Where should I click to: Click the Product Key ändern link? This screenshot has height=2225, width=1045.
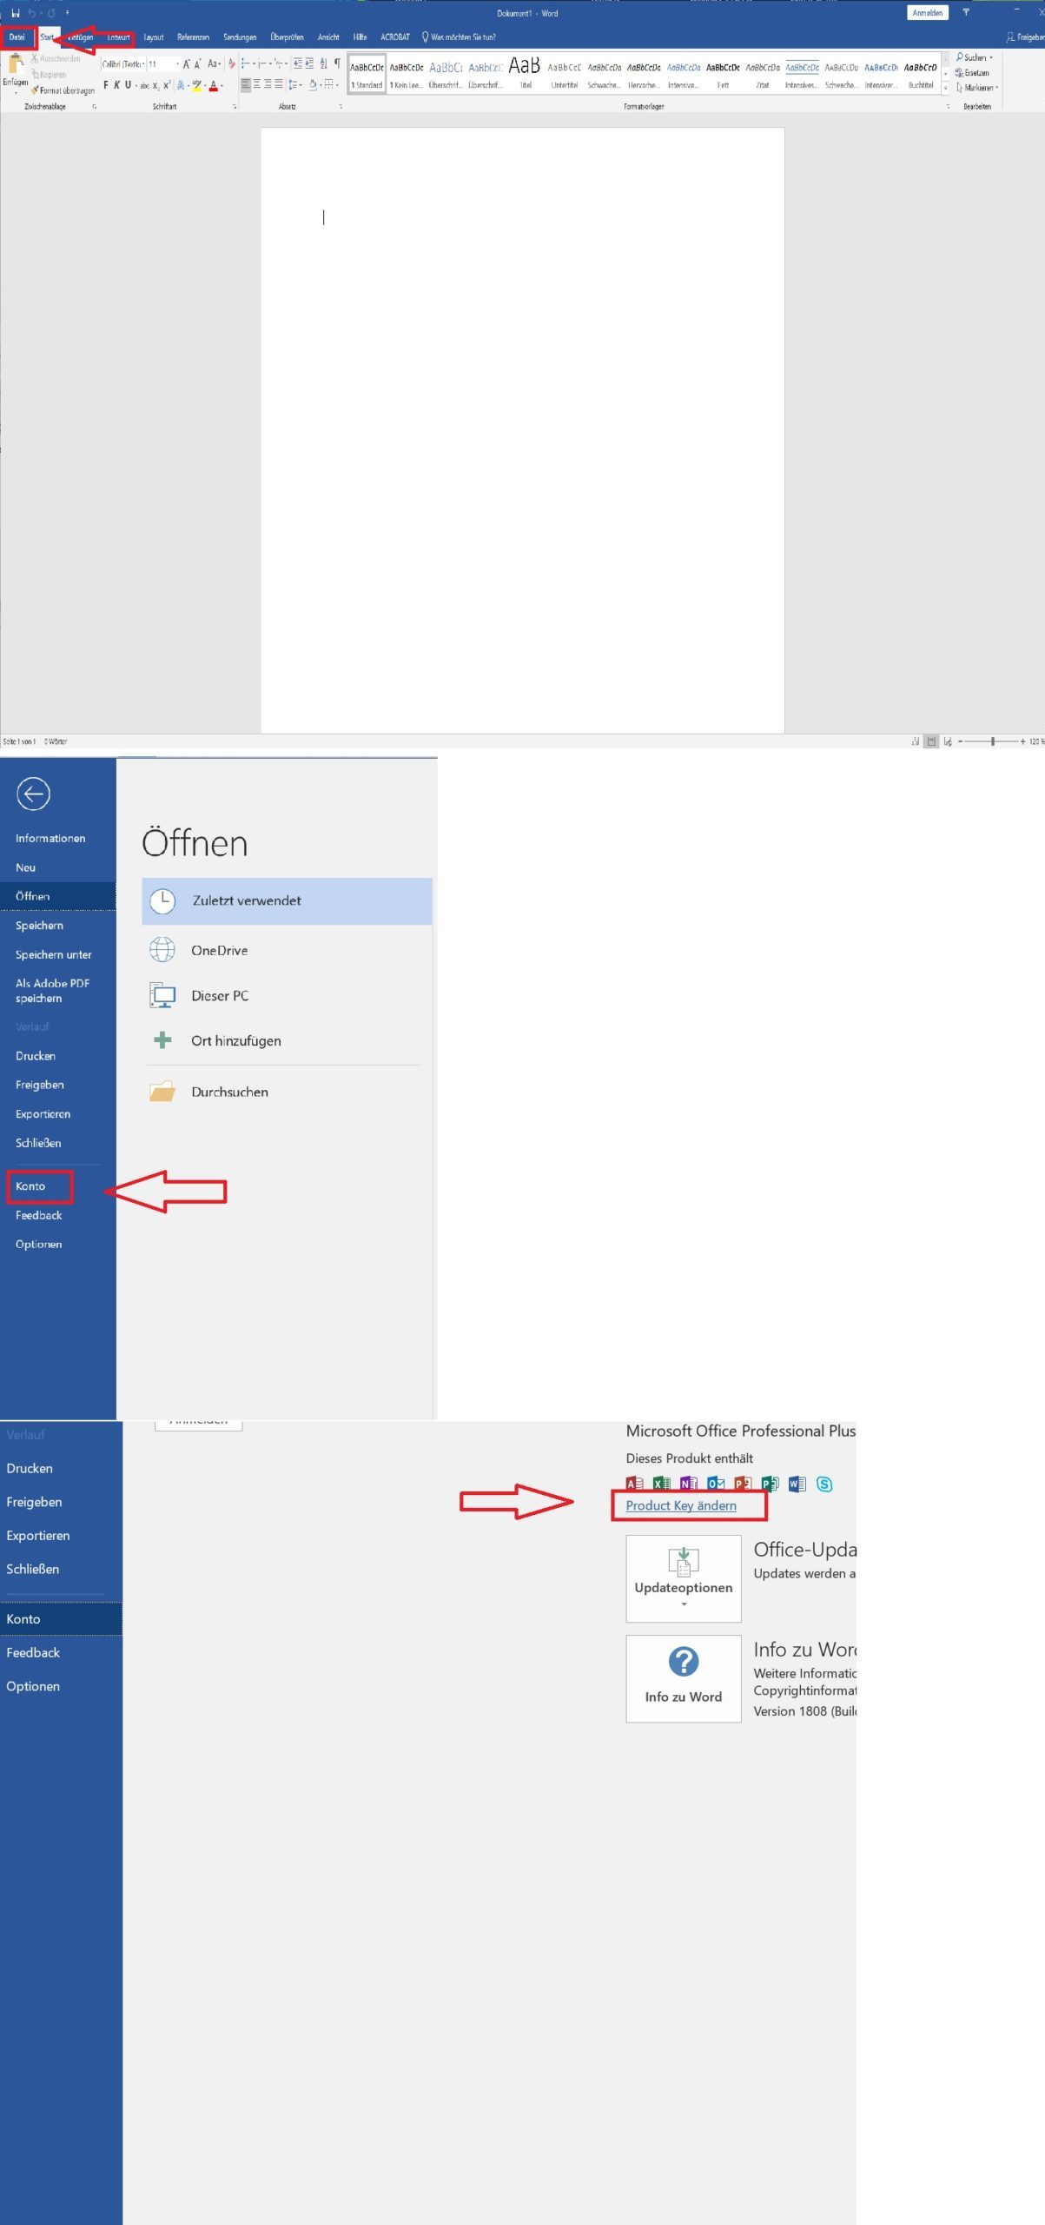pyautogui.click(x=681, y=1505)
